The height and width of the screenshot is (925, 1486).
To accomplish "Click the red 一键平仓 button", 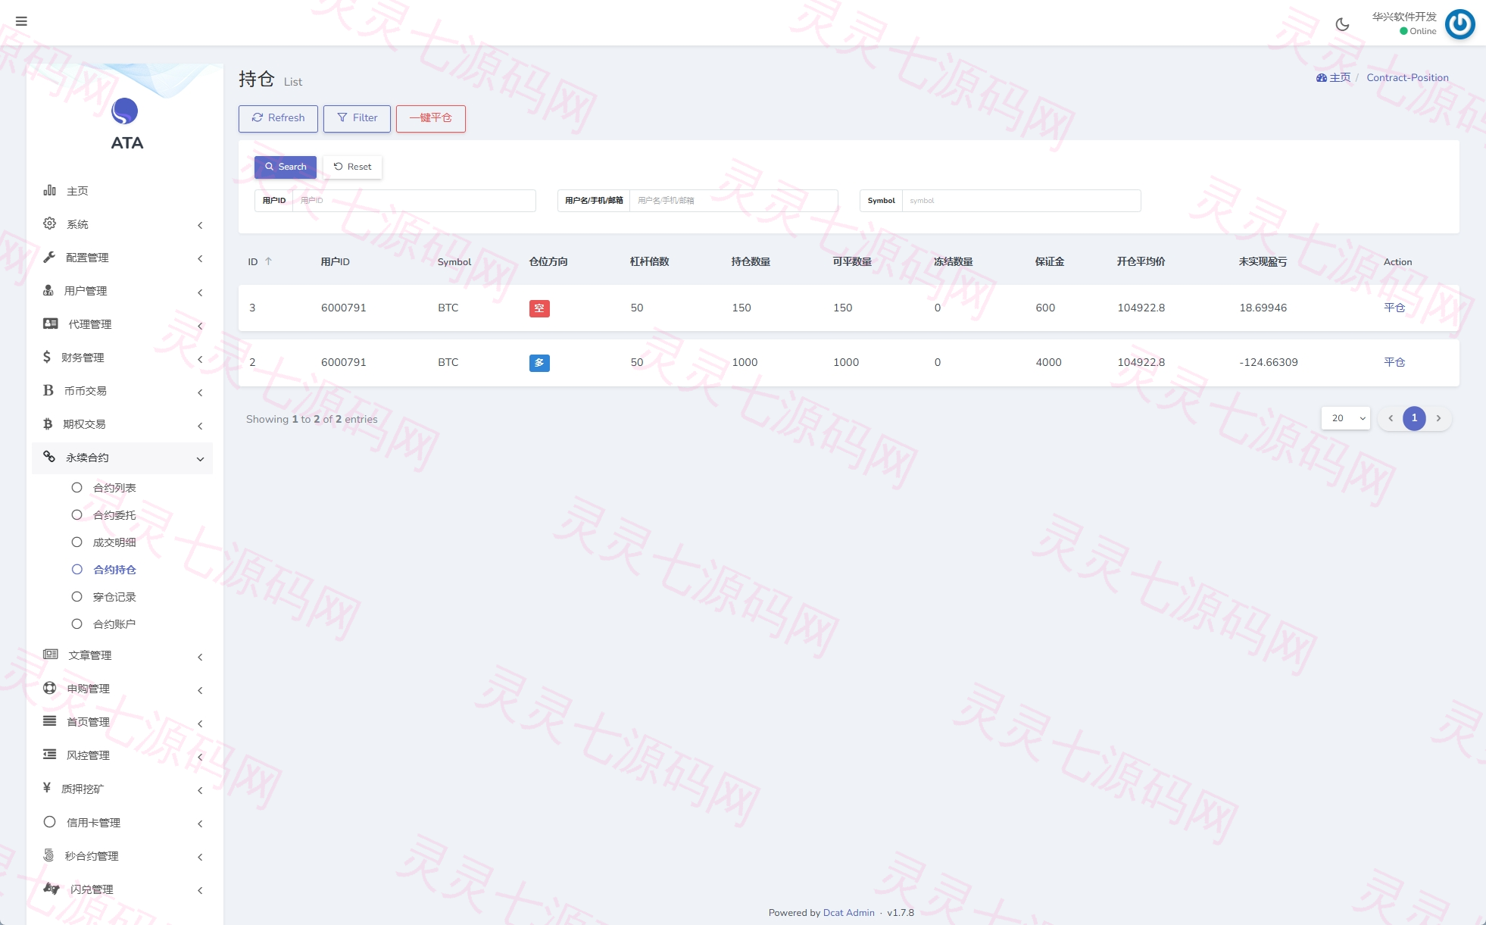I will pos(430,118).
